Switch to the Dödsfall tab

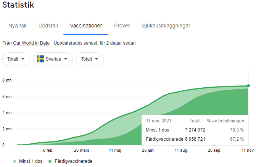48,26
